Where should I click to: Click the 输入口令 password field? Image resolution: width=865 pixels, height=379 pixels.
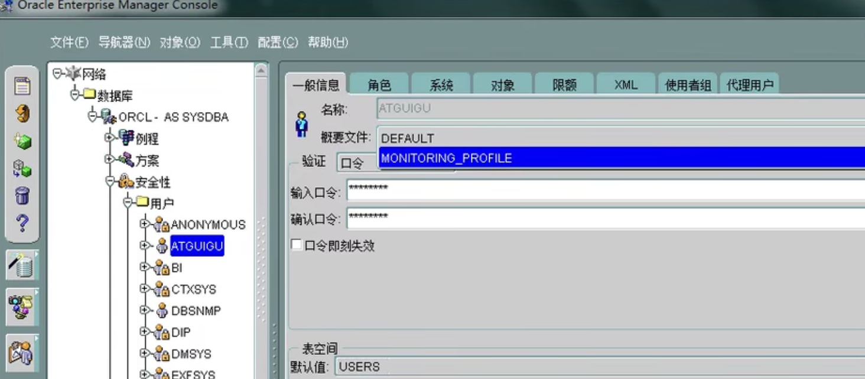point(606,190)
